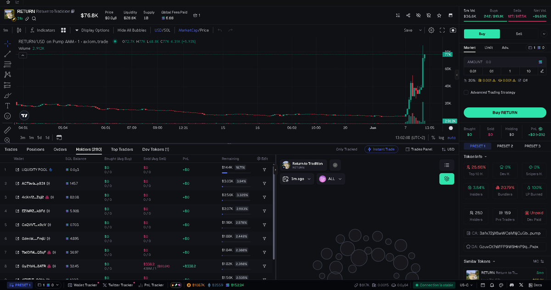Enable Advanced Trading Strategy checkbox

[466, 92]
